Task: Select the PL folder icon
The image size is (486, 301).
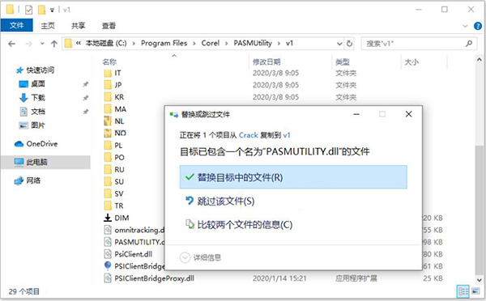Action: click(108, 145)
